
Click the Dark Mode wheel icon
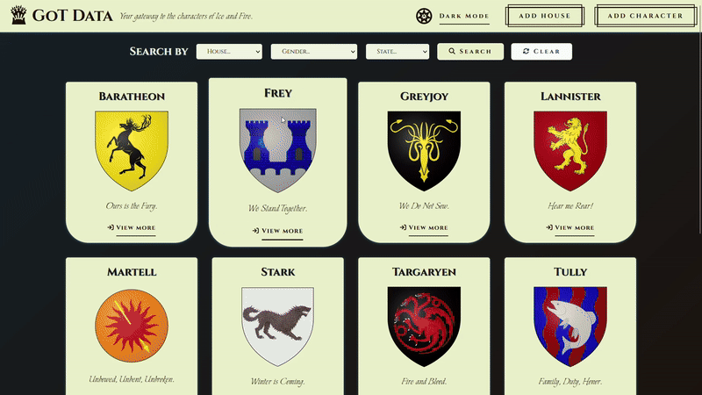[x=424, y=16]
